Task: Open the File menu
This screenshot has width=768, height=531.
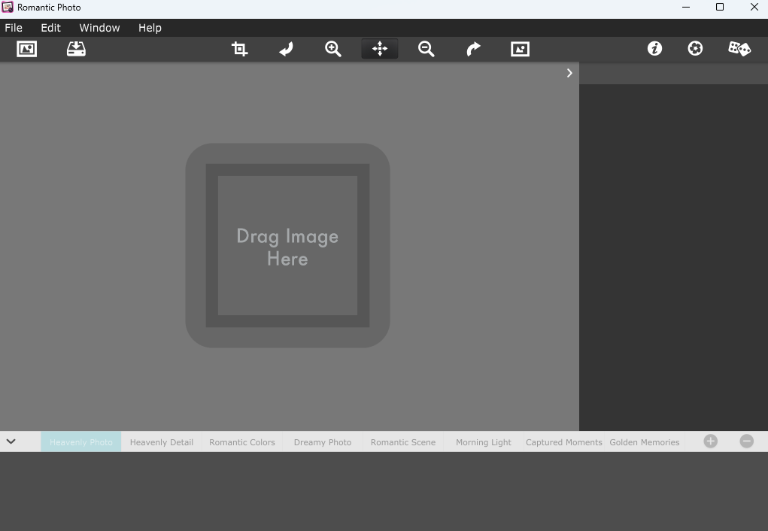Action: (14, 28)
